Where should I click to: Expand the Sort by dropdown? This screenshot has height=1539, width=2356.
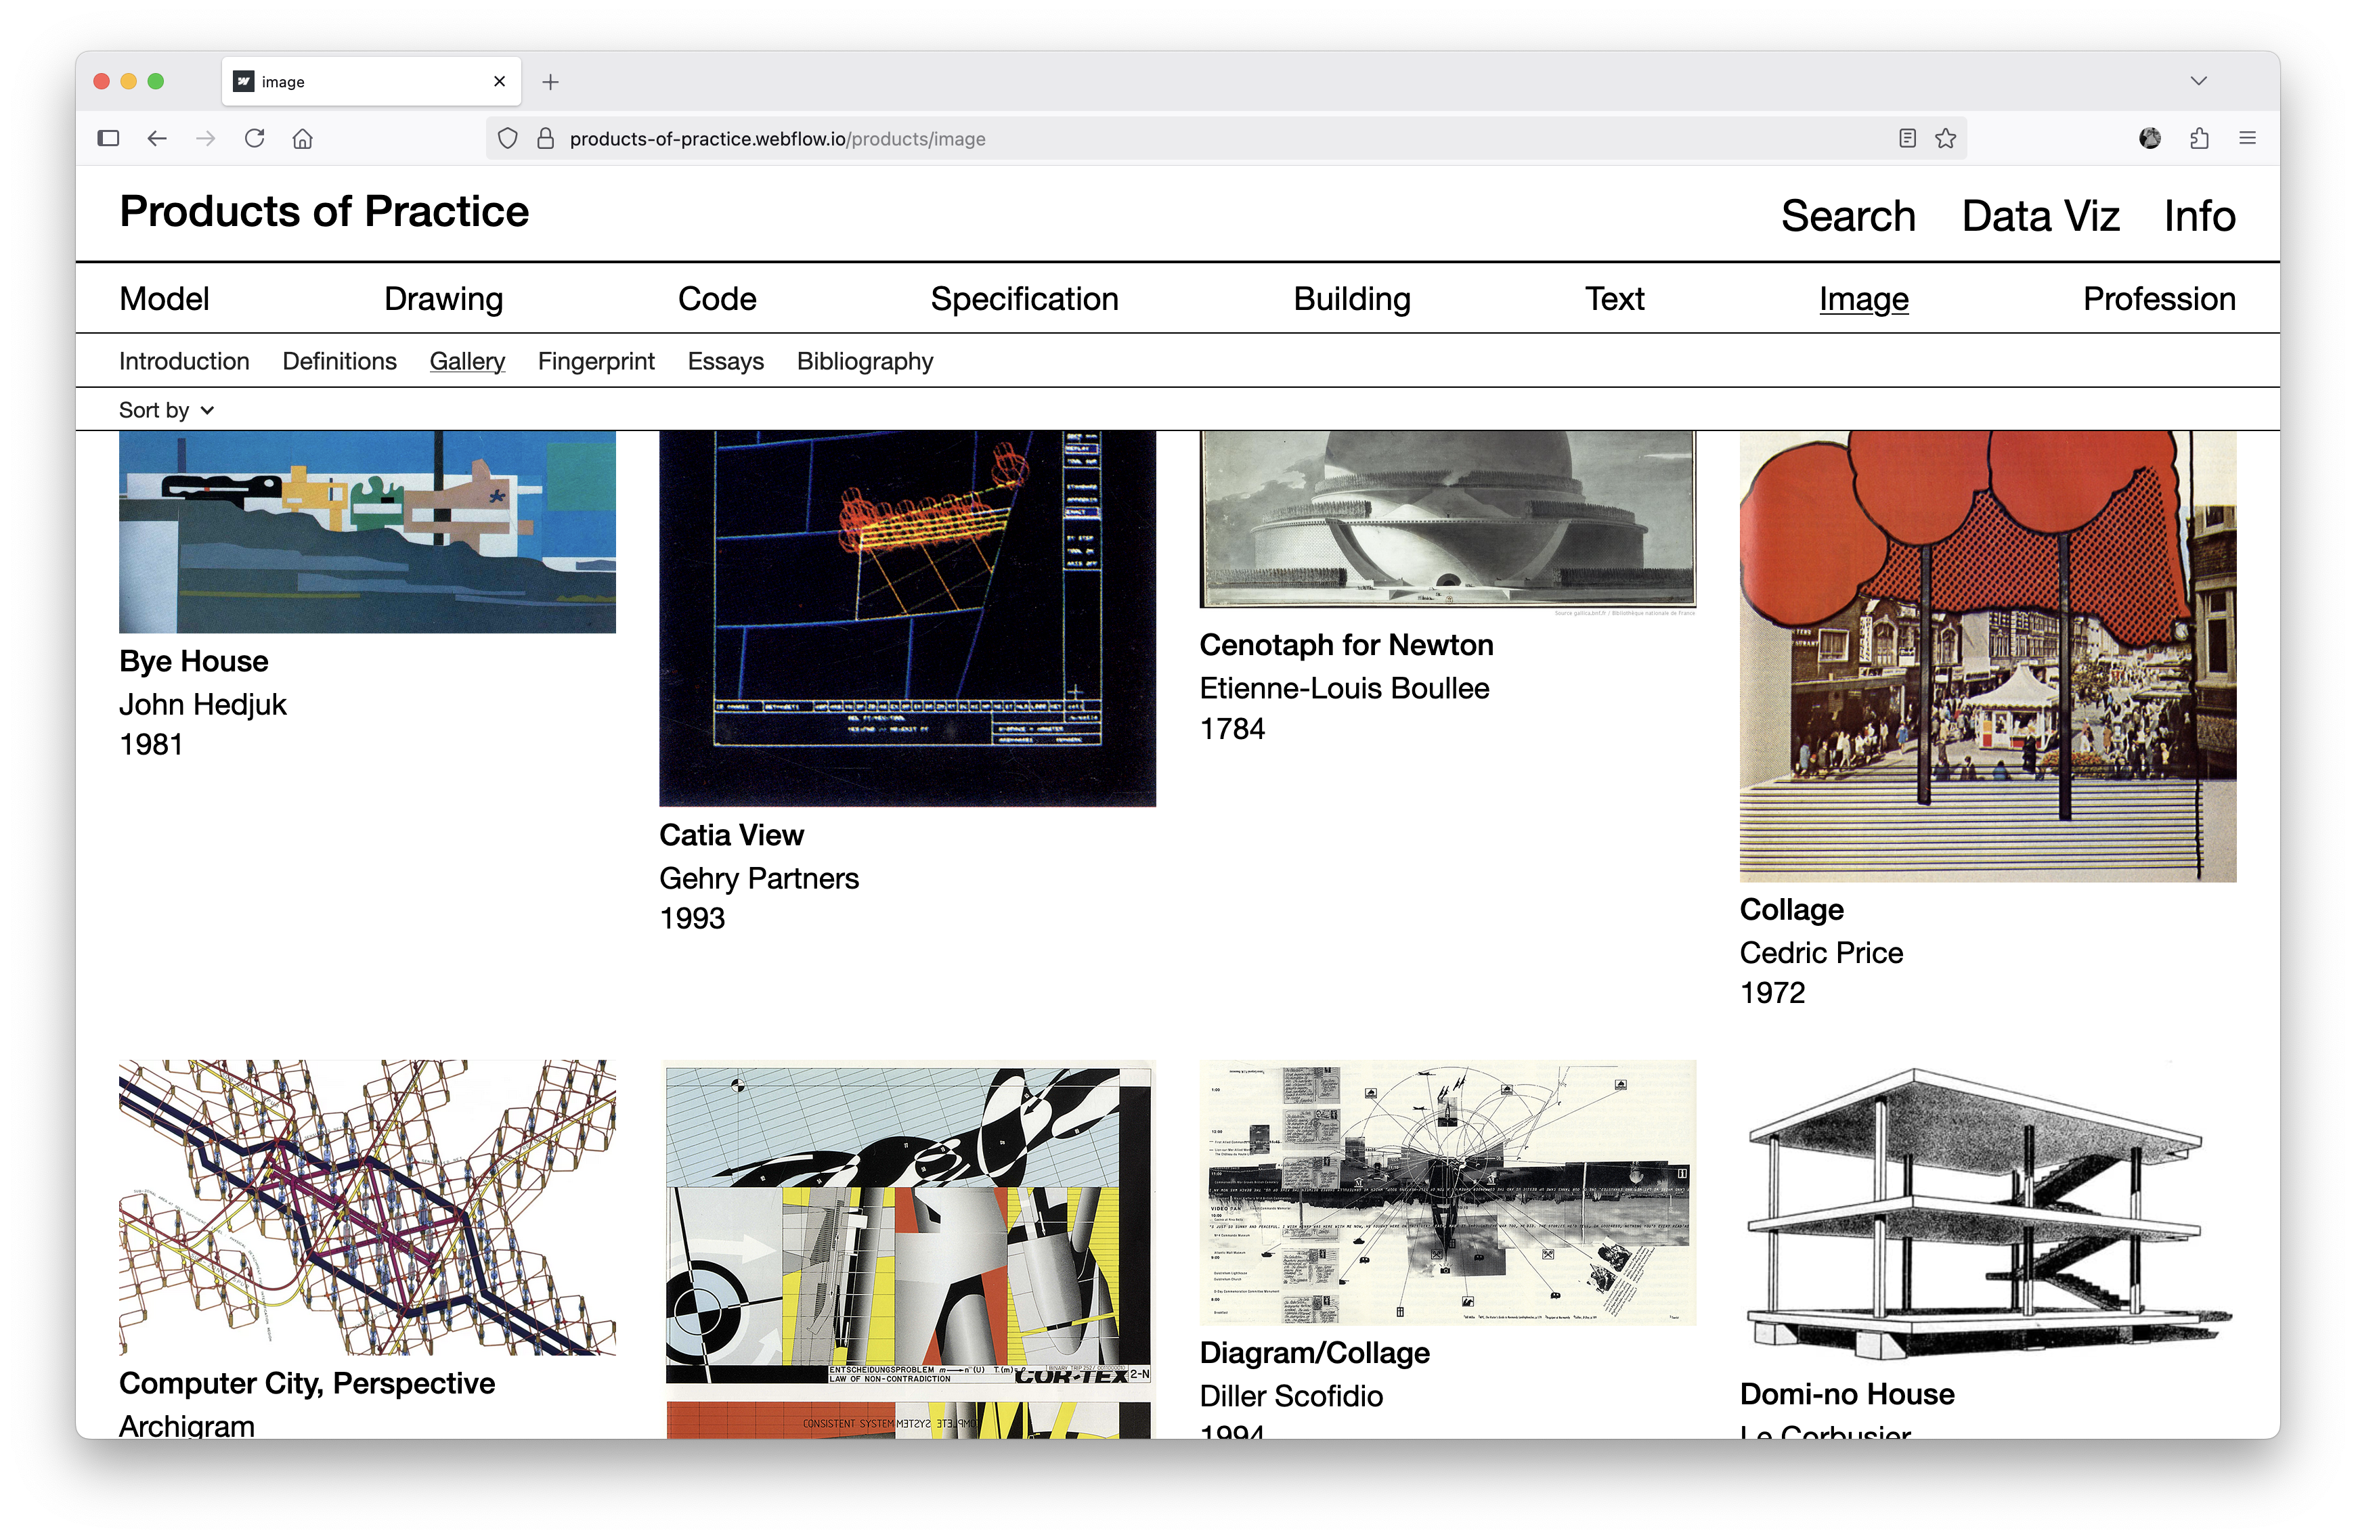pyautogui.click(x=167, y=409)
